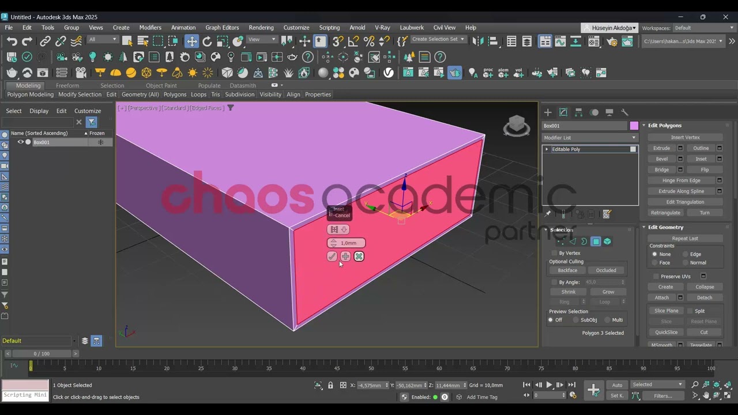The width and height of the screenshot is (738, 415).
Task: Choose the Select Object arrow tool
Action: (x=127, y=41)
